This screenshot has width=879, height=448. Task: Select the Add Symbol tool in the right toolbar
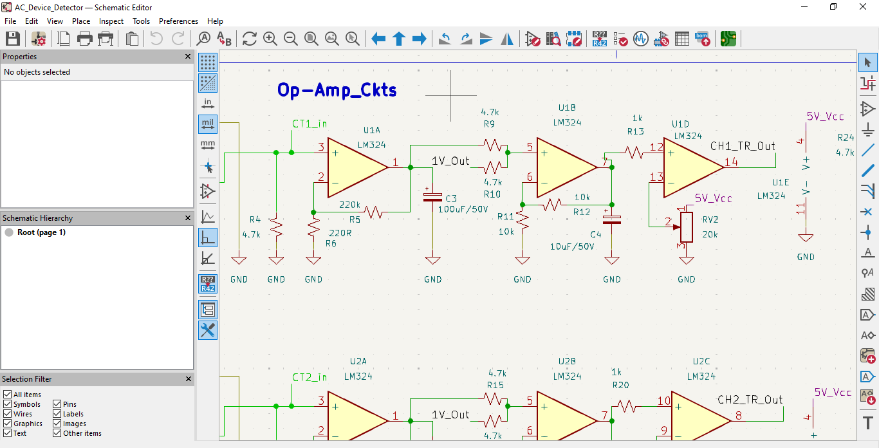click(x=867, y=108)
